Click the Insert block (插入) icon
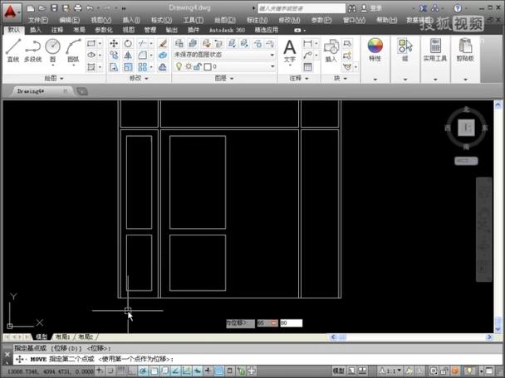 point(331,51)
